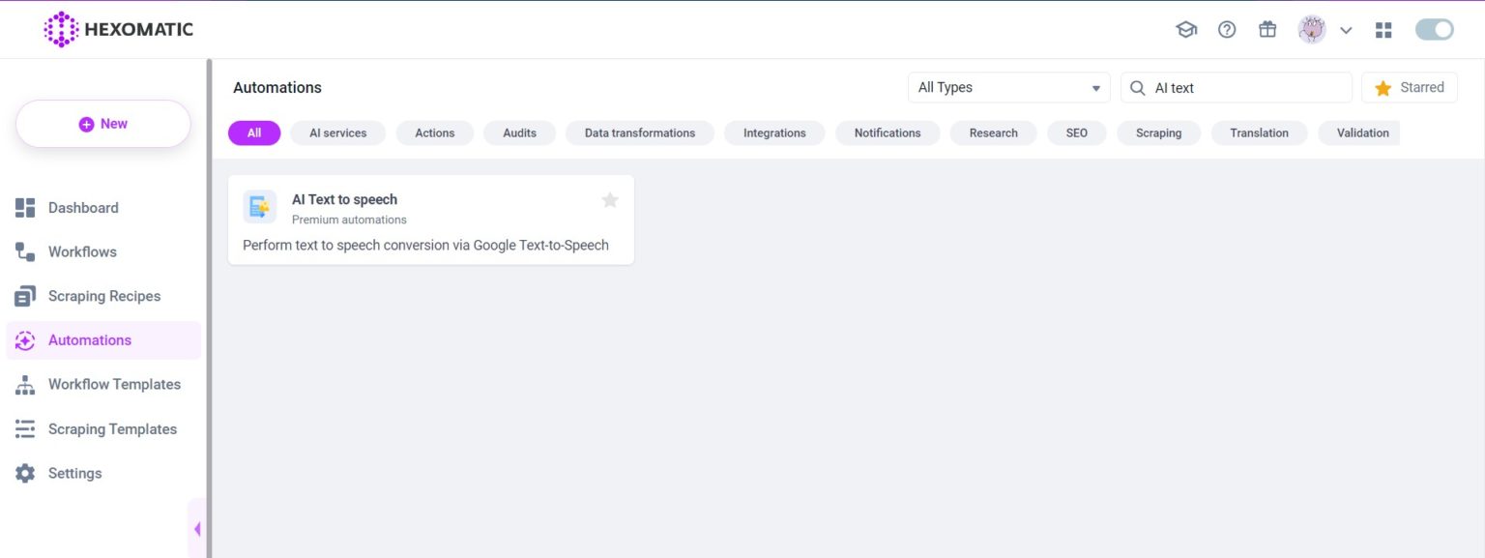Open Scraping Recipes in the sidebar
This screenshot has height=558, width=1485.
click(x=103, y=295)
